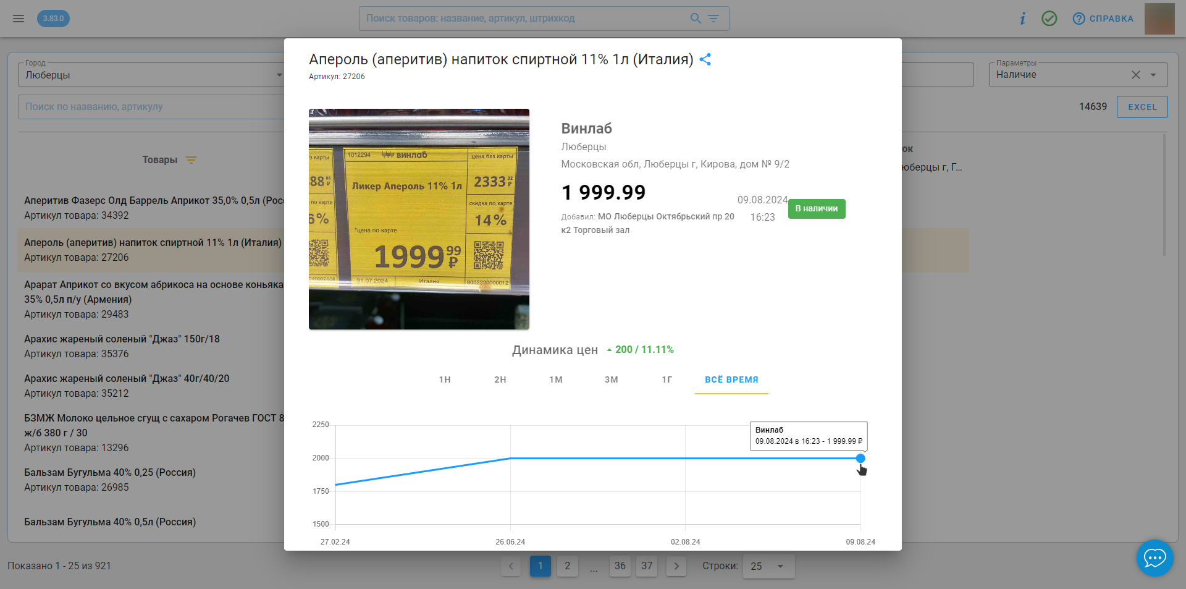Open rows per page dropdown showing 25

pyautogui.click(x=768, y=566)
